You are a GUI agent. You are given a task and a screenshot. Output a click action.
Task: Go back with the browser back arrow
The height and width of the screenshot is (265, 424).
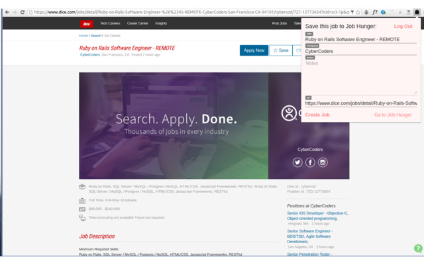7,12
